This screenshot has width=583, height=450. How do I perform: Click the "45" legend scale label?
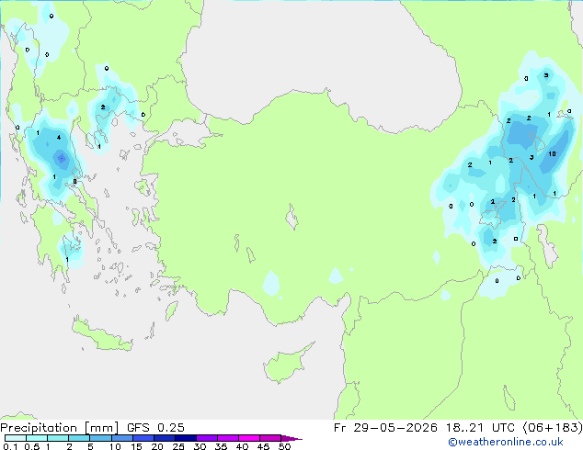[x=263, y=446]
